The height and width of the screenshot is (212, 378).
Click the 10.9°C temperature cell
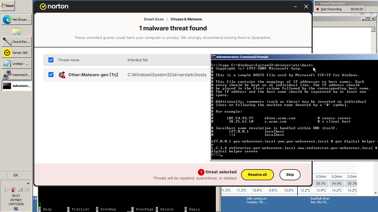pyautogui.click(x=289, y=190)
